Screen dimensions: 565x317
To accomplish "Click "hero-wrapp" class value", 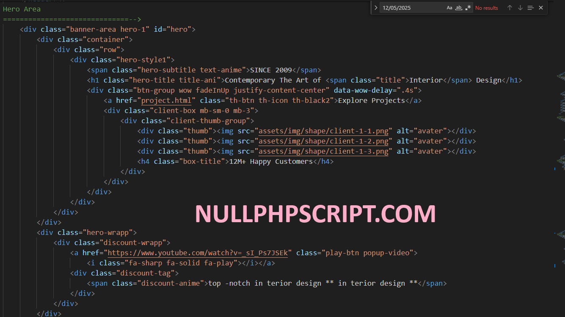I will [110, 232].
